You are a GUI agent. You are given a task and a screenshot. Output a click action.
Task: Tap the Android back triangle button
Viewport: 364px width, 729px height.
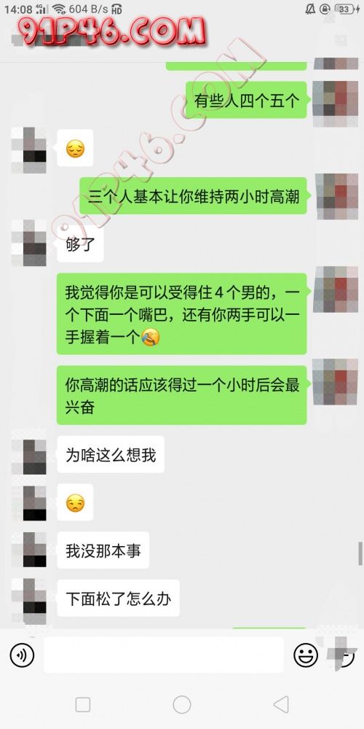click(281, 705)
